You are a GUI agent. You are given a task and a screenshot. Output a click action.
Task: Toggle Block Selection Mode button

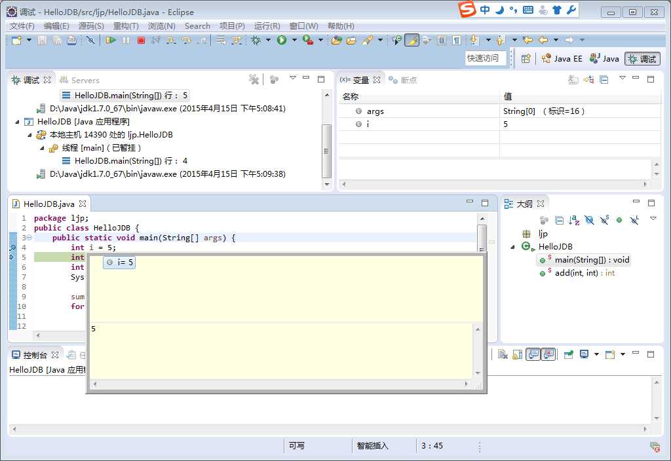point(442,40)
